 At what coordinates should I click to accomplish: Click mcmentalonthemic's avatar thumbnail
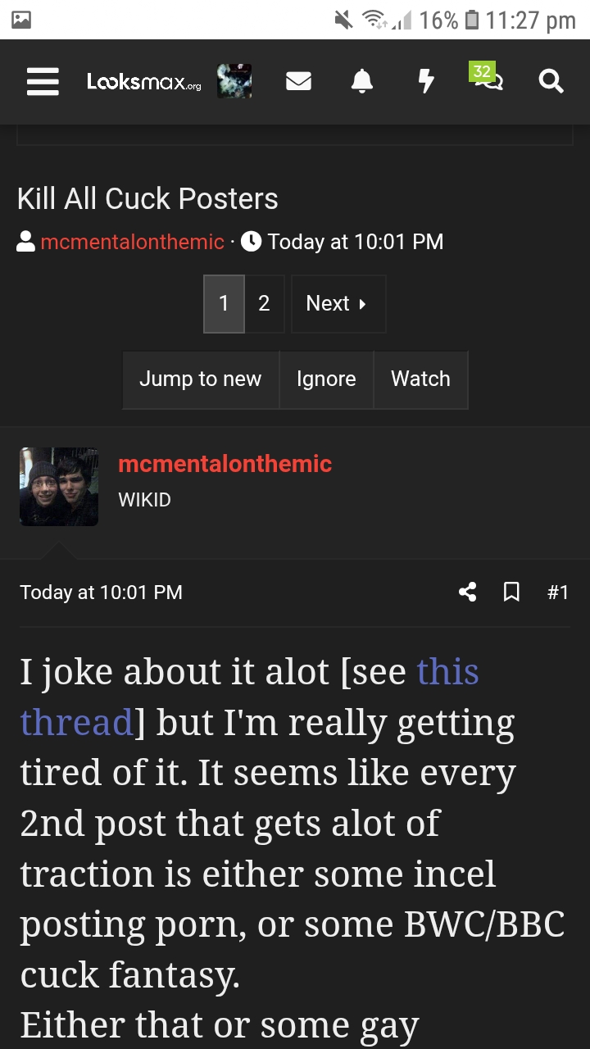point(58,486)
